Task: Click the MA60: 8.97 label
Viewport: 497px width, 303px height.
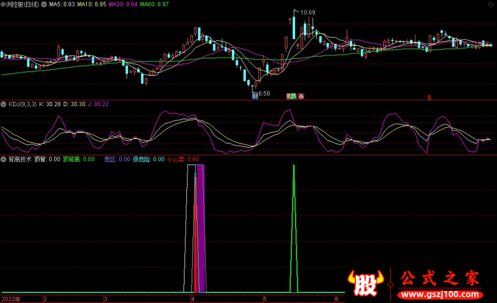Action: (154, 4)
